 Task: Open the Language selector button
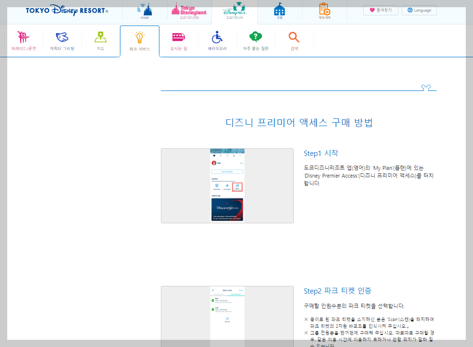click(419, 10)
